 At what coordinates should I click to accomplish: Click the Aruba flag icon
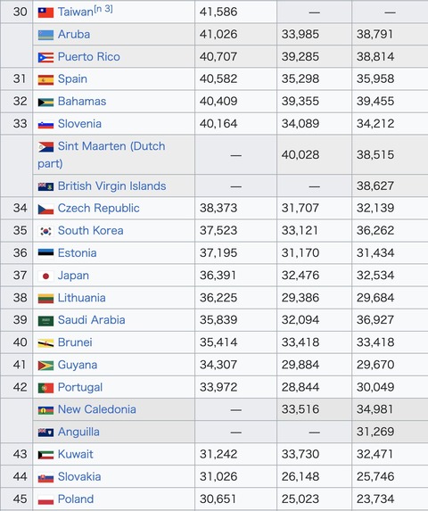tap(45, 35)
